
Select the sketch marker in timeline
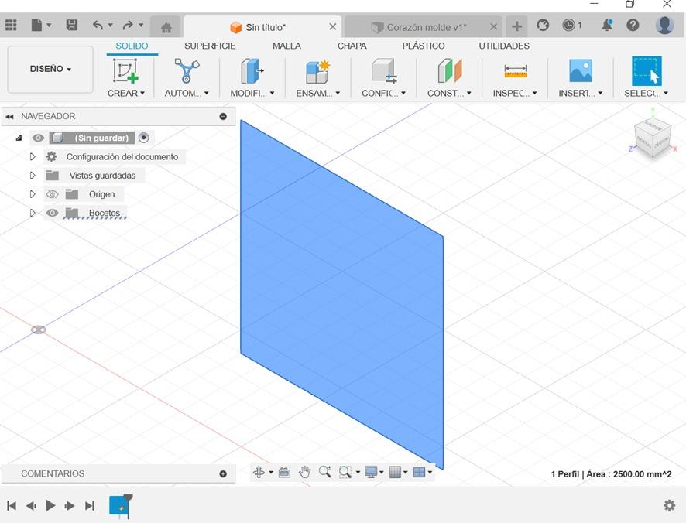[x=119, y=505]
